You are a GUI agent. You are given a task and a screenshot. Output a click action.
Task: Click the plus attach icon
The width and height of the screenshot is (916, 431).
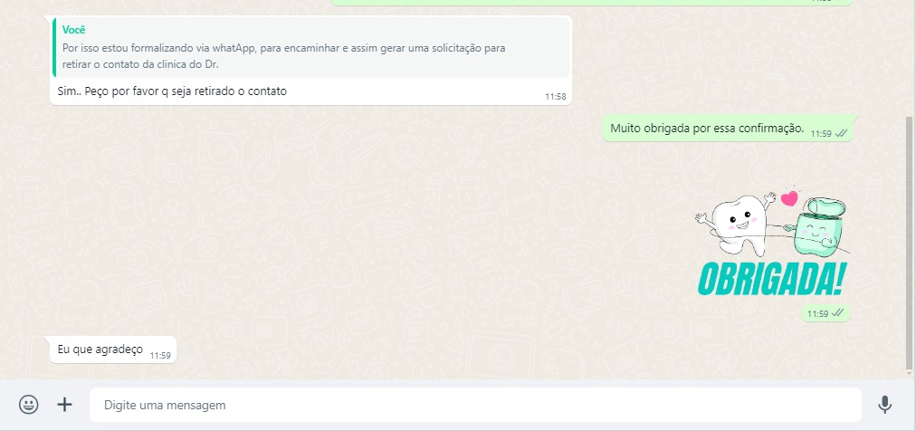(64, 405)
